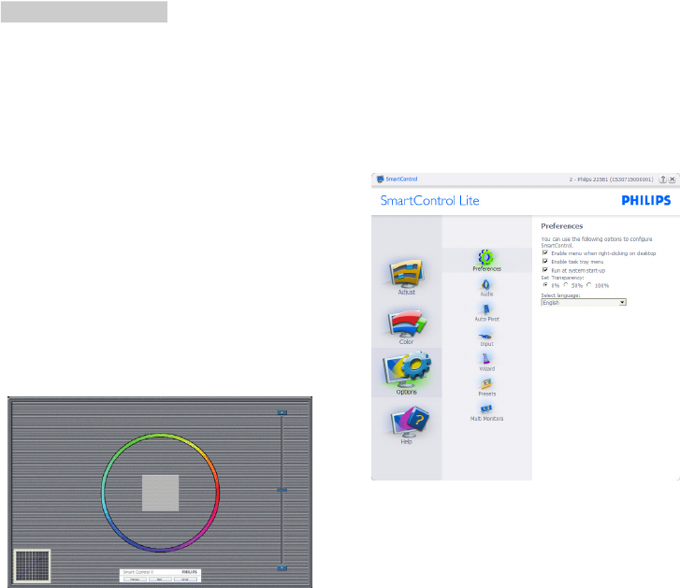Open the Adjust section icon

point(406,274)
